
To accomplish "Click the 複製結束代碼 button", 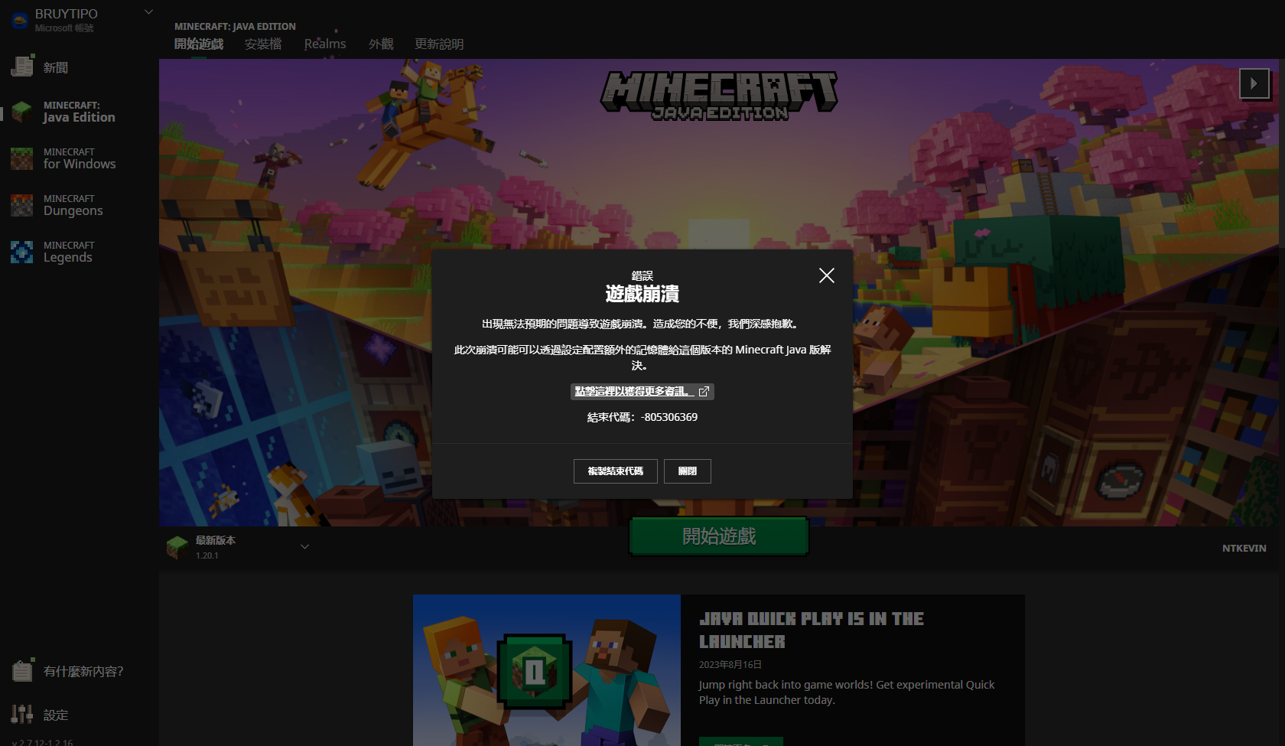I will [616, 471].
